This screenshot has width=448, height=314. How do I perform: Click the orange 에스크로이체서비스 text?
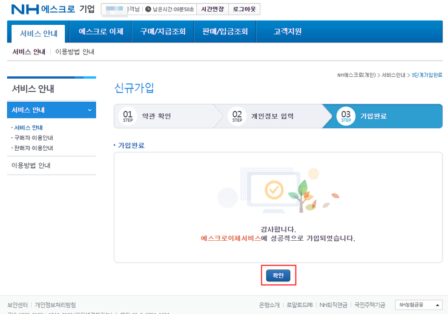231,238
